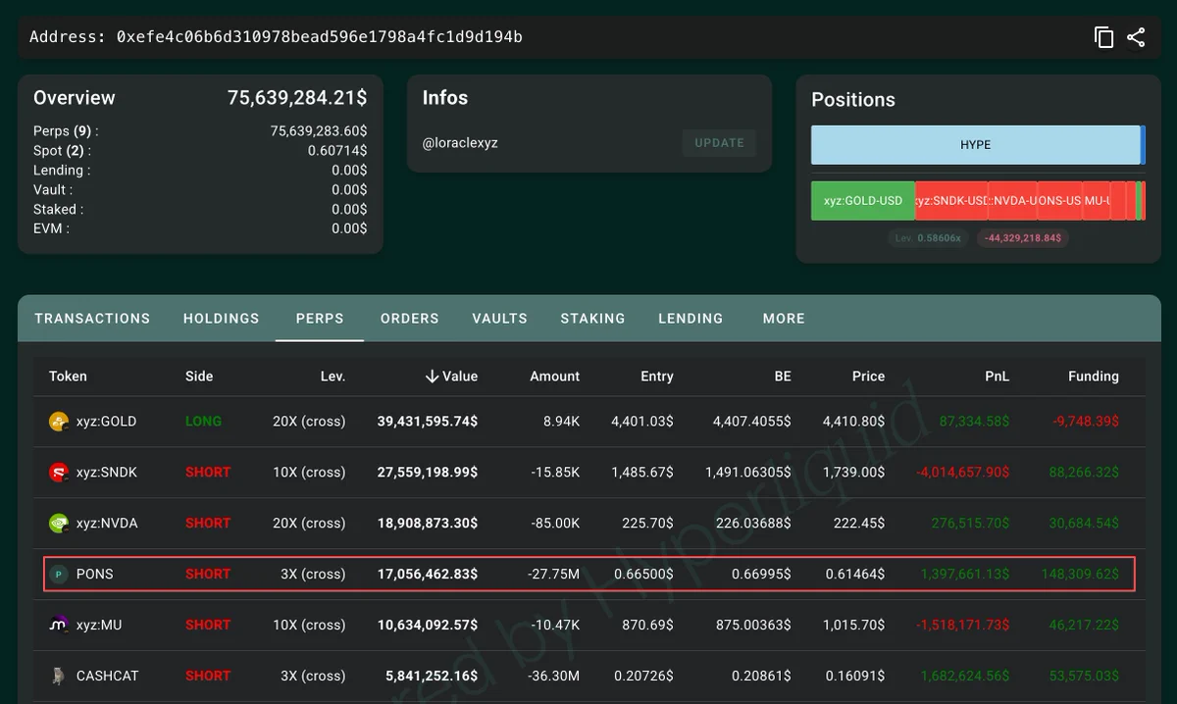
Task: Click the xyz:SNDK token name
Action: 107,473
